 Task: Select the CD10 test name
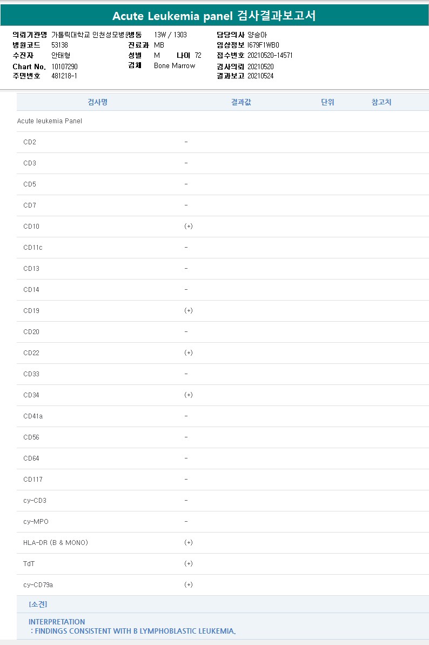click(x=31, y=227)
